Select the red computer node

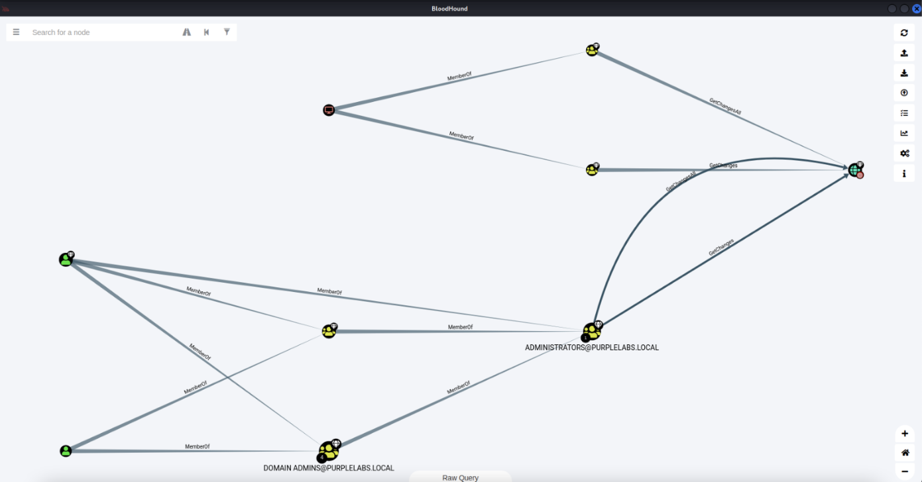point(329,110)
